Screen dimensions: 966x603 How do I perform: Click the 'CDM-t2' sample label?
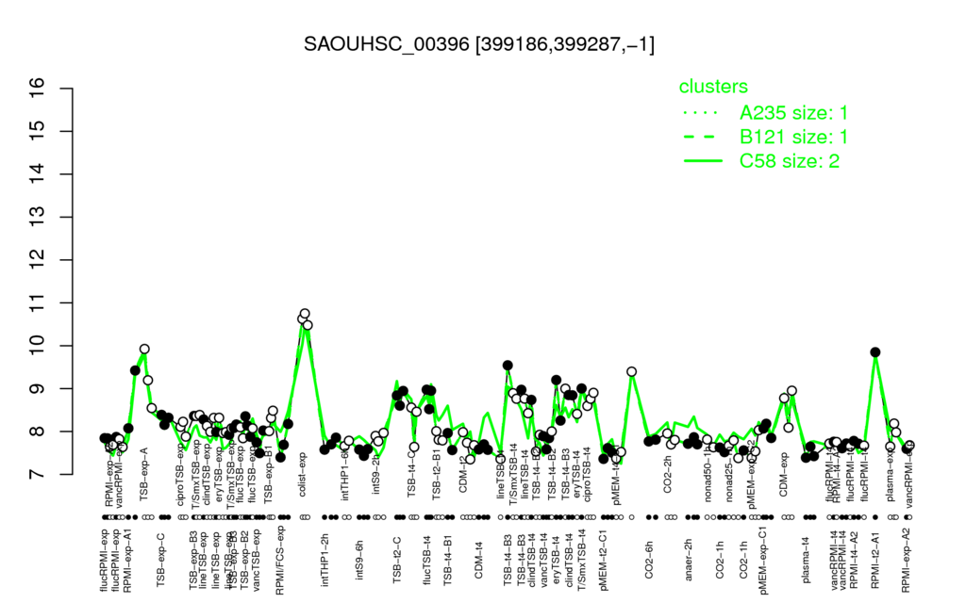pos(462,475)
